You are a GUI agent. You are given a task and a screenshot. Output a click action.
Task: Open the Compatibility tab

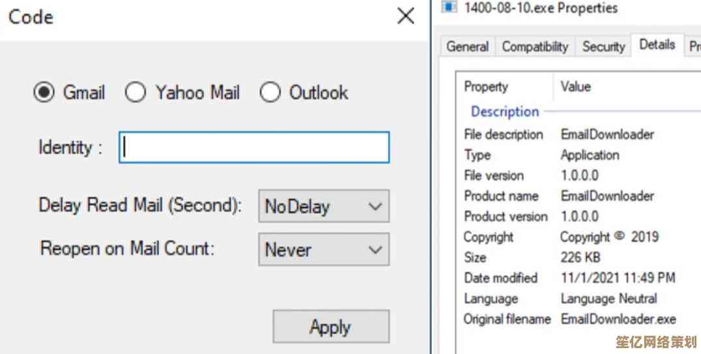[x=535, y=46]
